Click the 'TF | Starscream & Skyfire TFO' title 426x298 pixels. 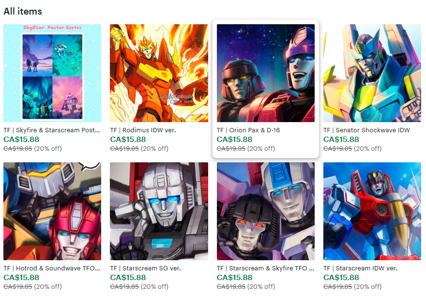(265, 268)
